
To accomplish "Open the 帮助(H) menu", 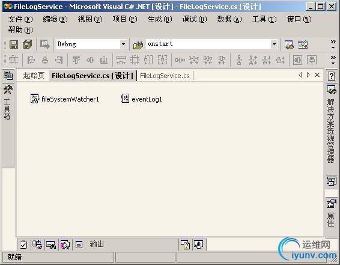I will pos(20,29).
